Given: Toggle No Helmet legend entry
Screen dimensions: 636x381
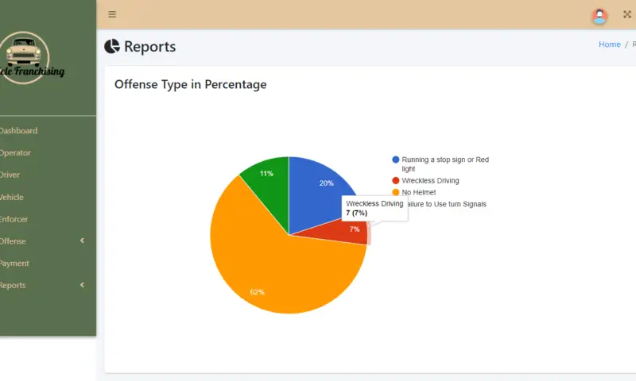Looking at the screenshot, I should pyautogui.click(x=418, y=192).
